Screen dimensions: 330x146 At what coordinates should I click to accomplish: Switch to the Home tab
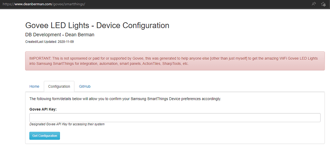(34, 86)
